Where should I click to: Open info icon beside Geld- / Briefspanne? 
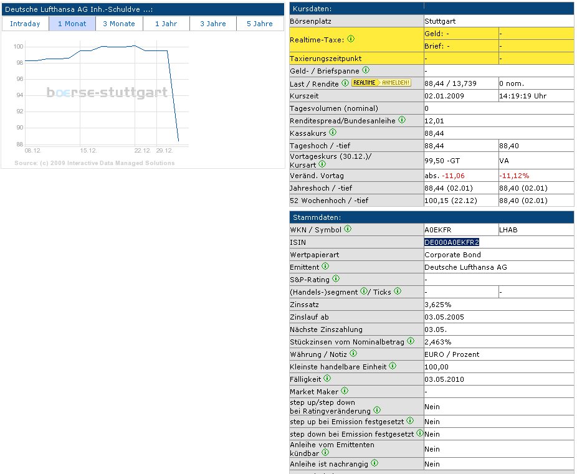[x=365, y=70]
